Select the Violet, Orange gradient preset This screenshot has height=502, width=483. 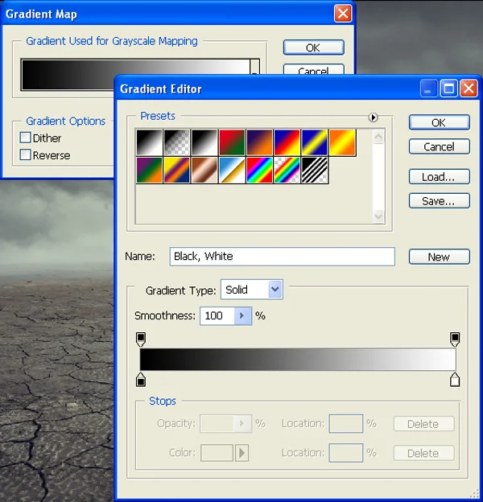coord(259,142)
